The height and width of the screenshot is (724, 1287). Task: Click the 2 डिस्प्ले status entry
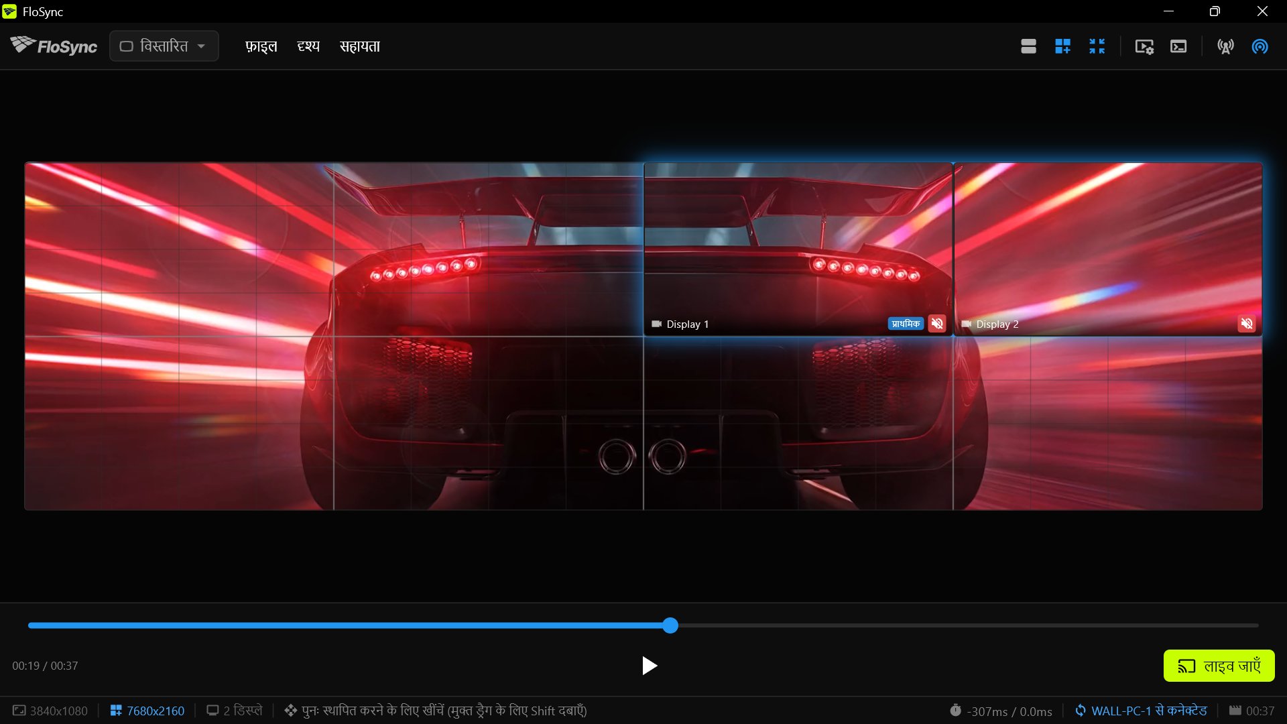(x=235, y=711)
